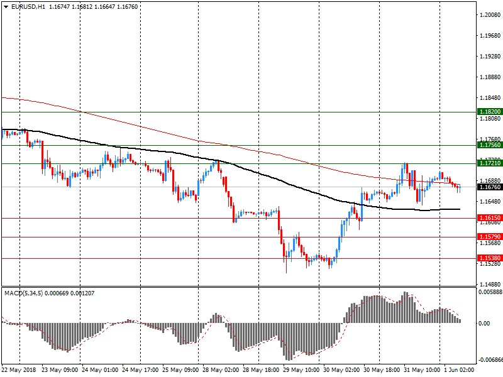Select the 24 May 17:00 time axis label
503x377 pixels.
tap(140, 370)
